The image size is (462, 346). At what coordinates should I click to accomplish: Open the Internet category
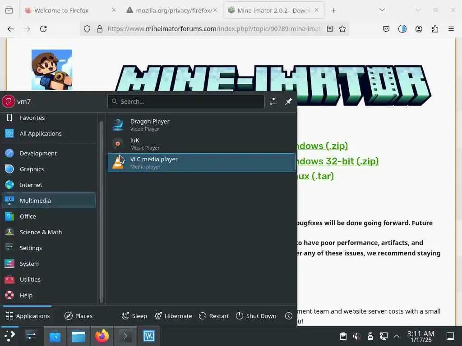(49, 185)
